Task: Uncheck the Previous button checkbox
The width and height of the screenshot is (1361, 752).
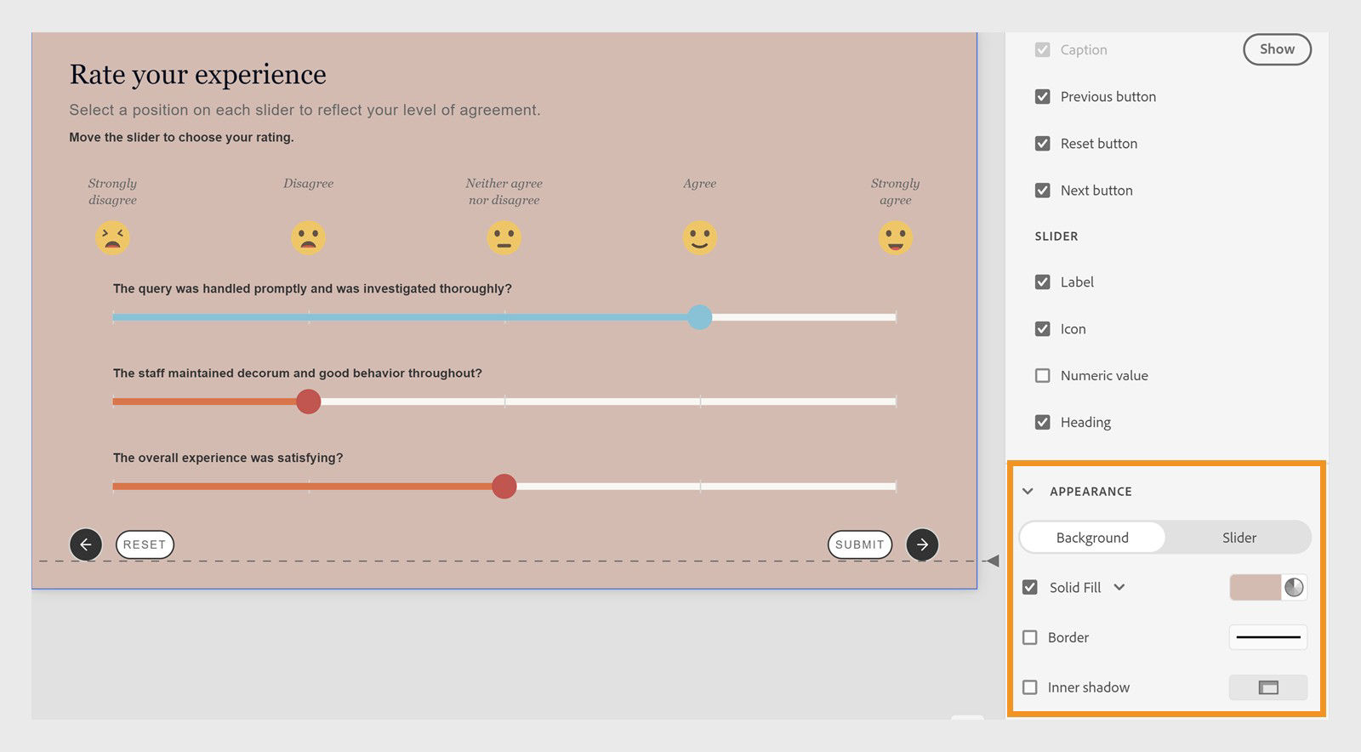Action: pyautogui.click(x=1042, y=96)
